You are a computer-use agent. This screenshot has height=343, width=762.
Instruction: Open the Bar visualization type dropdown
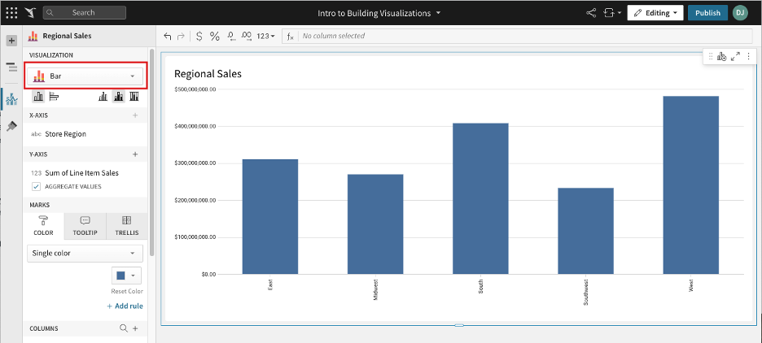click(85, 76)
